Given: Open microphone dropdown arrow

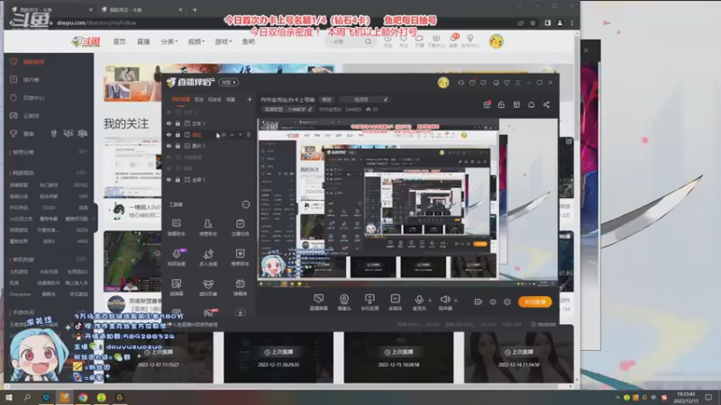Looking at the screenshot, I should pos(430,301).
